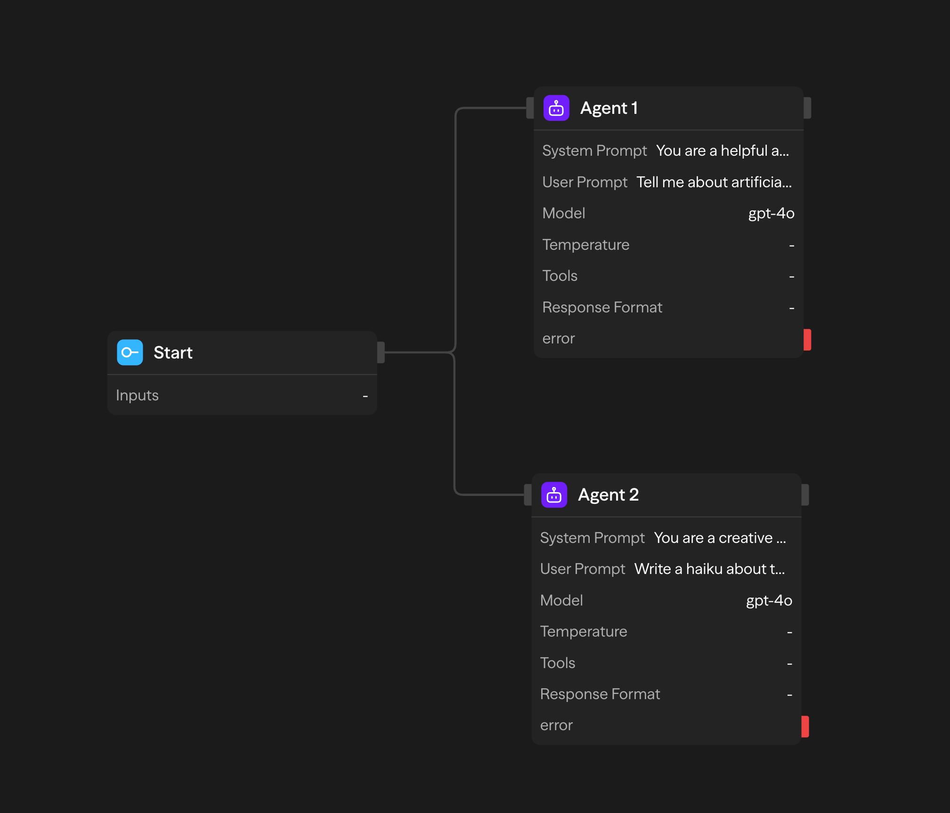
Task: Set the Temperature value on Agent 1
Action: 791,244
